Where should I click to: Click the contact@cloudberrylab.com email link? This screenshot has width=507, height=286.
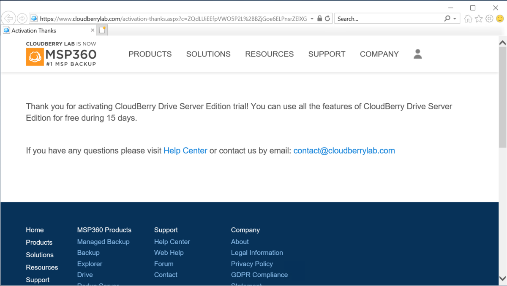344,151
